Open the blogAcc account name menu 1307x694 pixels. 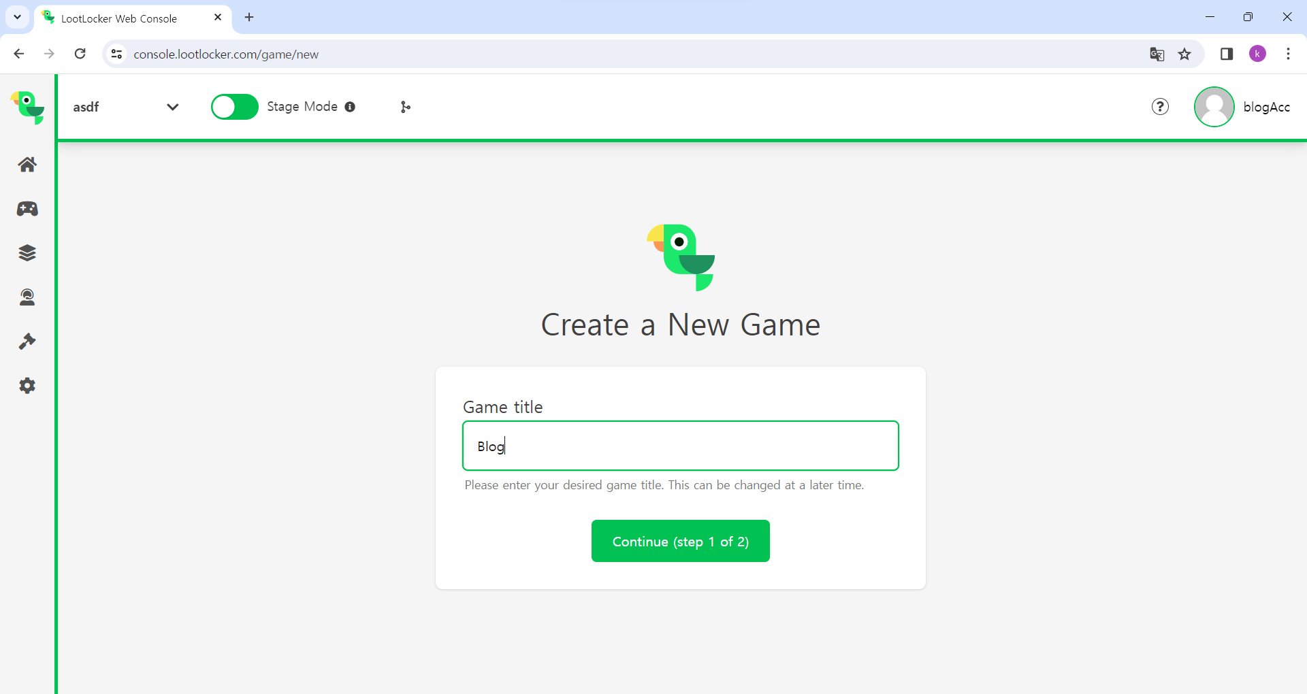1266,107
